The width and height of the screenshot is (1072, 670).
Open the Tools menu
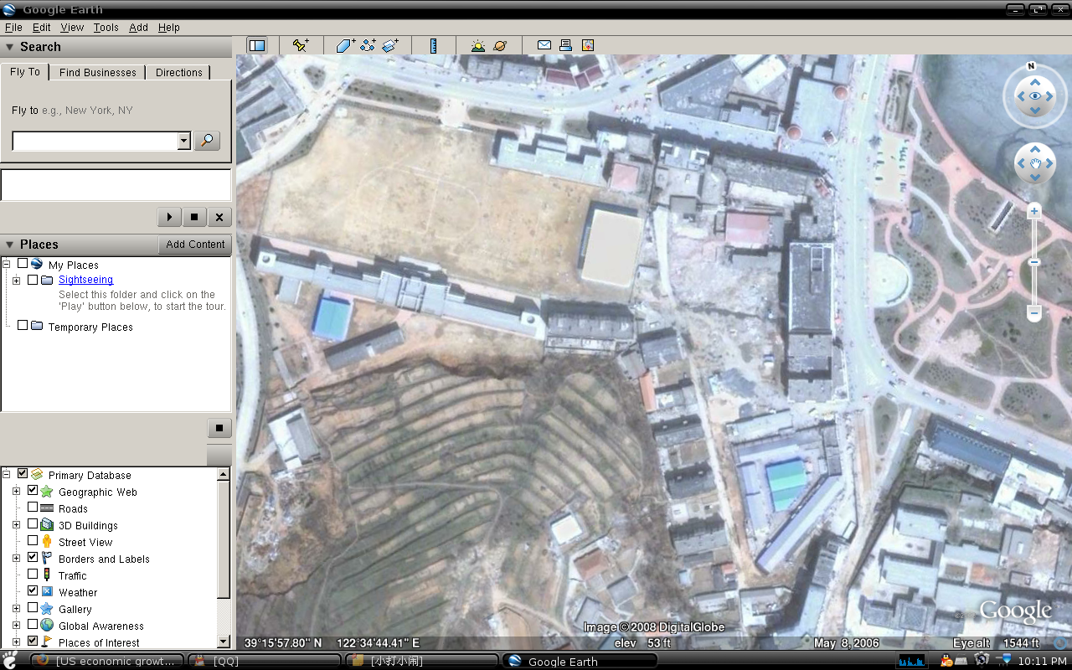point(106,28)
